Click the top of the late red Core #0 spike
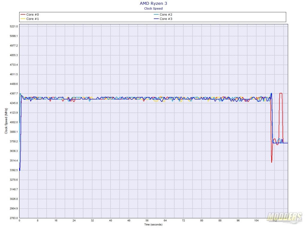This screenshot has width=307, height=230. click(281, 93)
